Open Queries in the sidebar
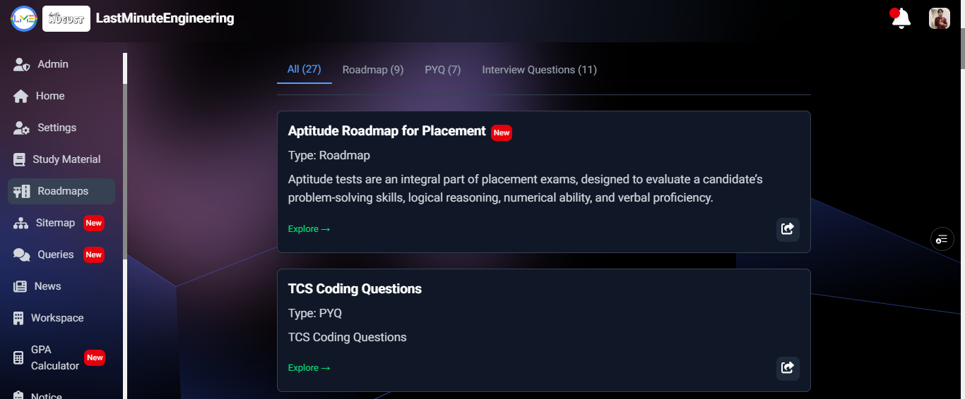Viewport: 965px width, 399px height. (x=55, y=254)
